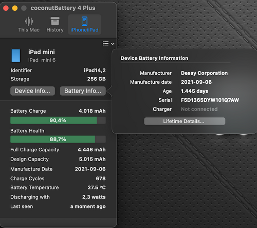Click the yellow minimize window button
The image size is (257, 228).
click(15, 8)
